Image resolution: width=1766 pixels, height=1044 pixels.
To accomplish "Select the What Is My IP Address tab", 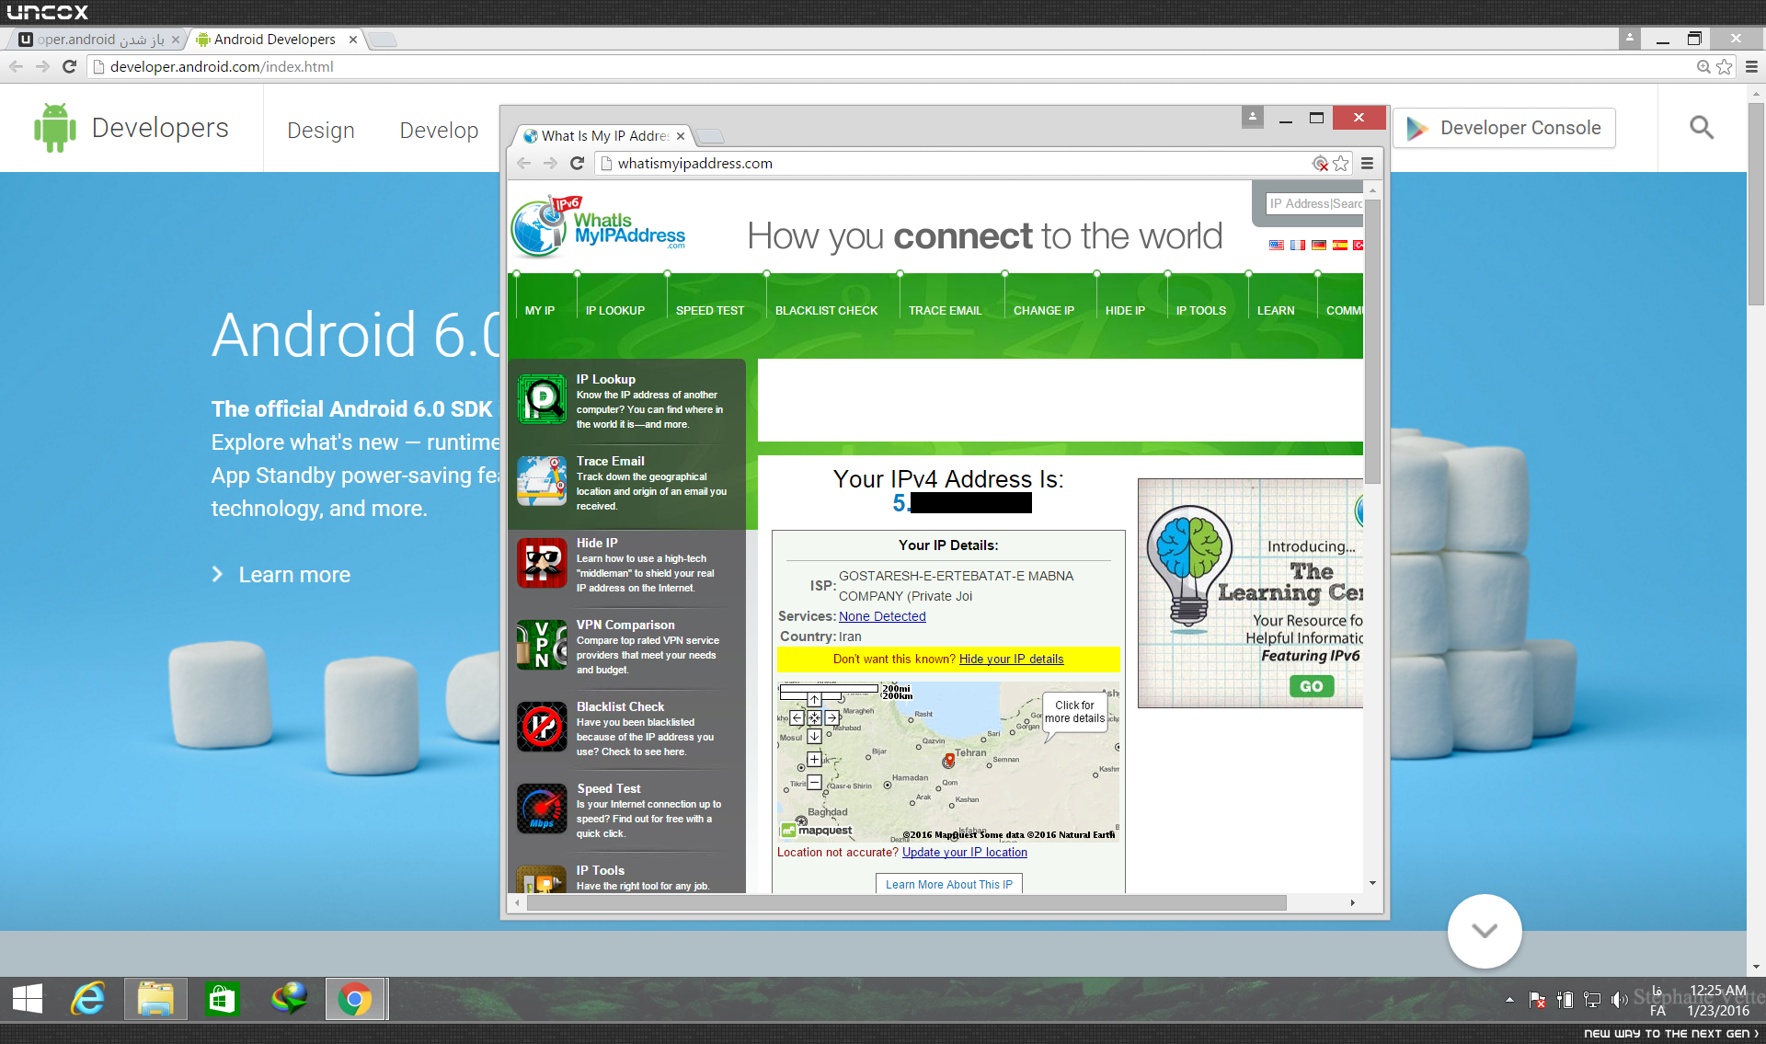I will click(x=602, y=136).
